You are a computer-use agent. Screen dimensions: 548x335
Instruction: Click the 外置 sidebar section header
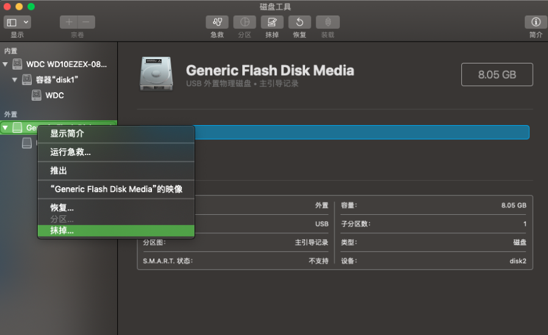(x=10, y=114)
